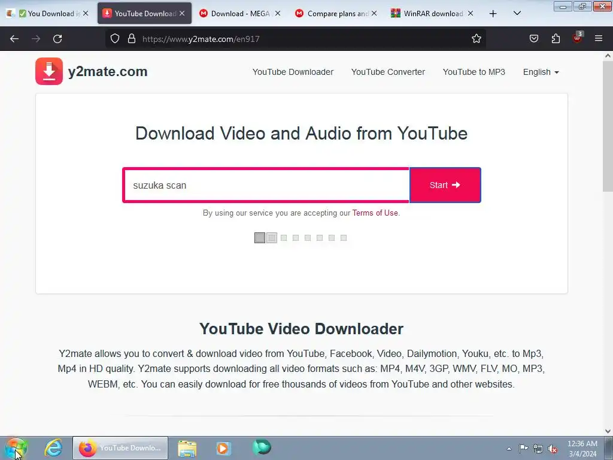Open the clock showing 12:36 AM
613x460 pixels.
point(582,449)
